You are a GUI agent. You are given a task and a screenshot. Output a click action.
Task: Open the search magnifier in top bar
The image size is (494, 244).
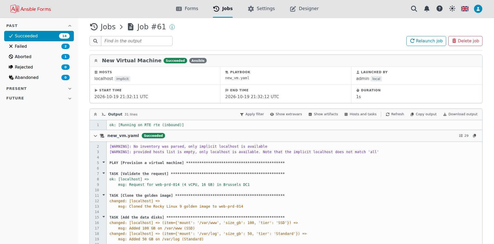click(x=414, y=9)
